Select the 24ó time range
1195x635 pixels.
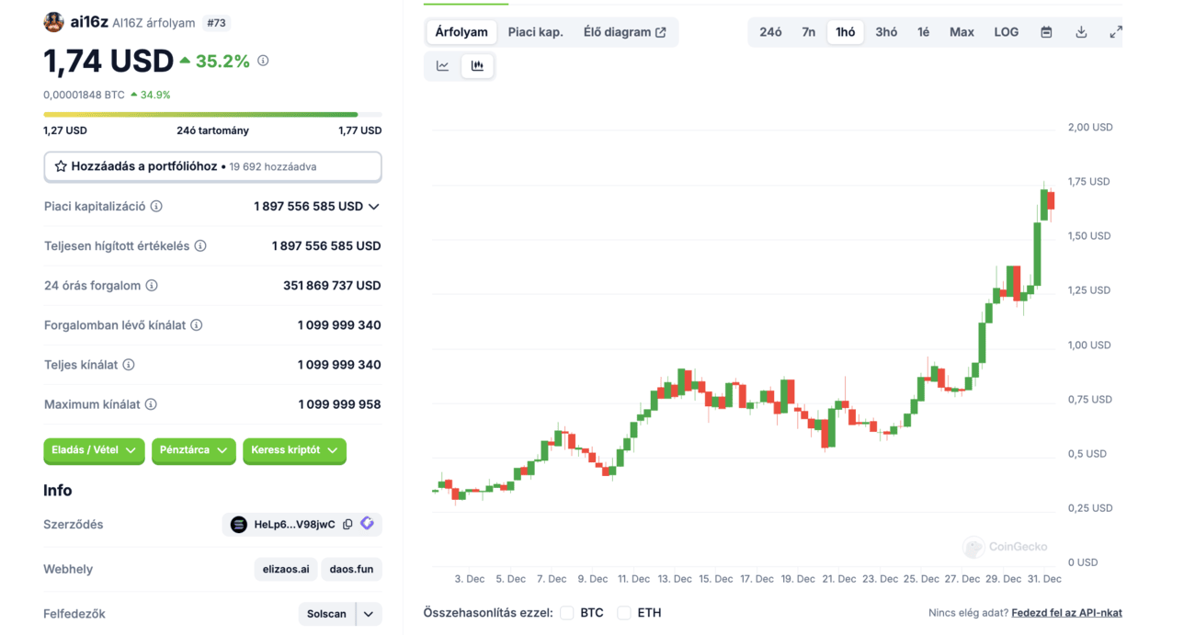tap(771, 32)
